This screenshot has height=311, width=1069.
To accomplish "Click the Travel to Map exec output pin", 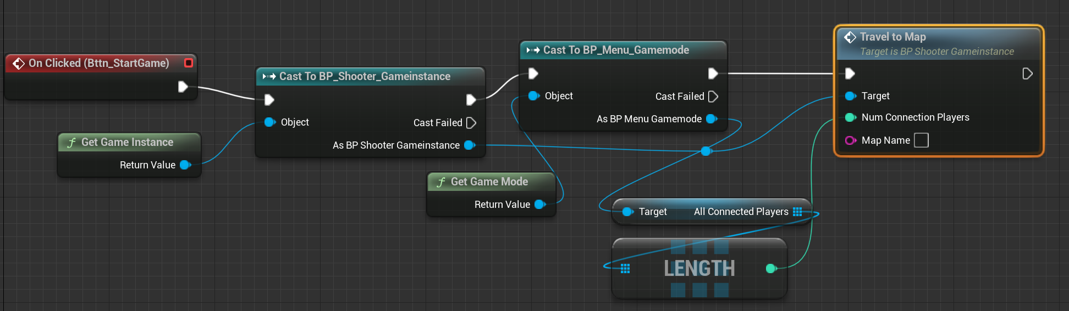I will click(x=1027, y=73).
